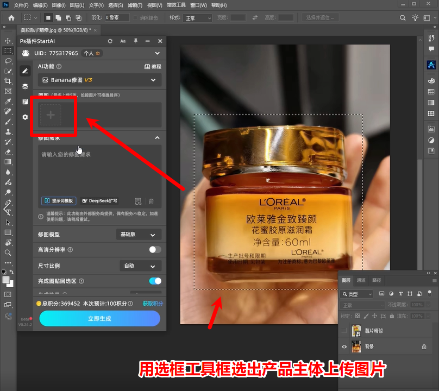Select the Gradient tool
The height and width of the screenshot is (391, 439).
(x=8, y=162)
